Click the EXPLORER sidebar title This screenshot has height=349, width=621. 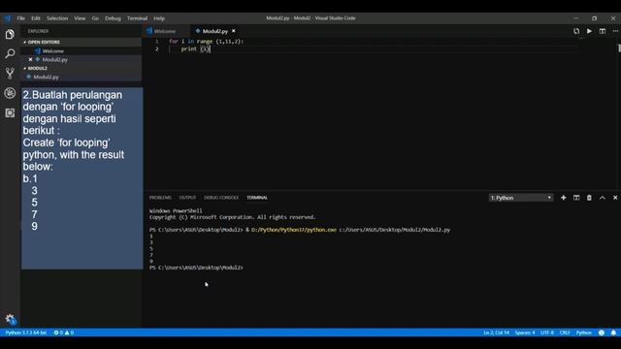coord(38,31)
